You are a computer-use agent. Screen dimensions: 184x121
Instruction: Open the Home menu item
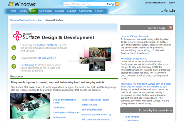[13, 11]
